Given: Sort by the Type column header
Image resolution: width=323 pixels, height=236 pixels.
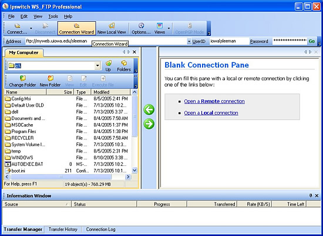Looking at the screenshot, I should (x=82, y=92).
